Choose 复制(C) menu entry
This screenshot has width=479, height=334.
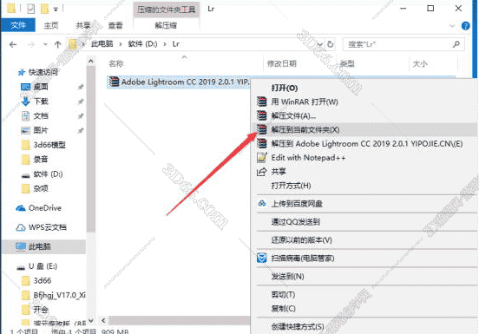(364, 308)
